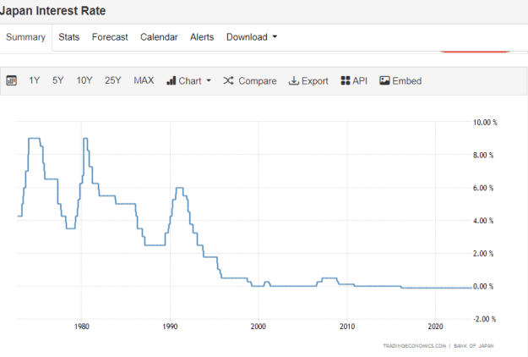The height and width of the screenshot is (357, 528).
Task: Open the Forecast tab
Action: point(110,37)
